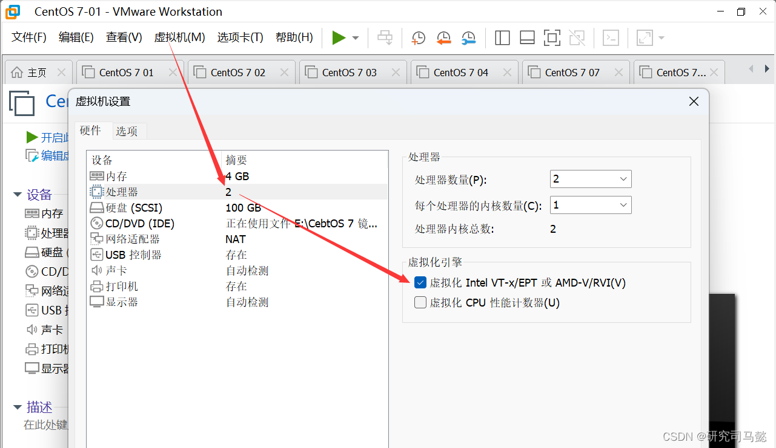The image size is (776, 448).
Task: Revert to snapshot toolbar icon
Action: click(x=443, y=37)
